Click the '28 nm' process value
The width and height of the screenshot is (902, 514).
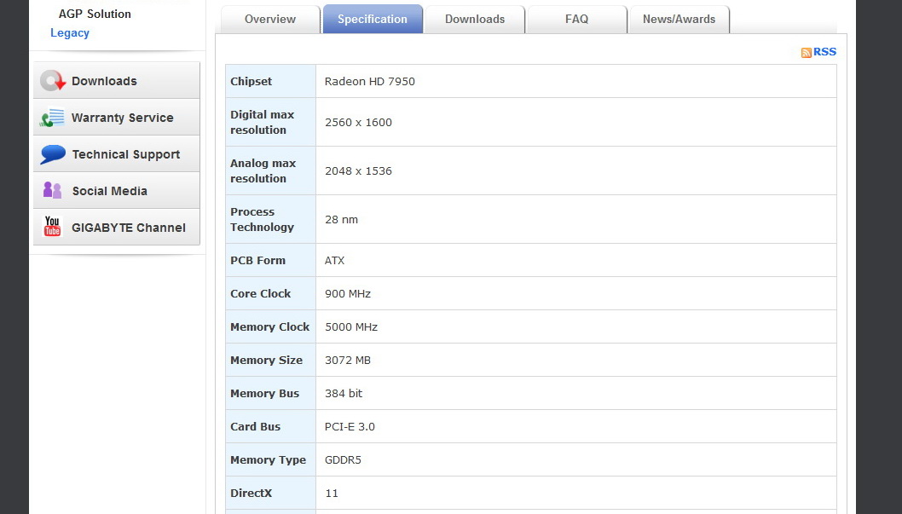click(x=341, y=219)
